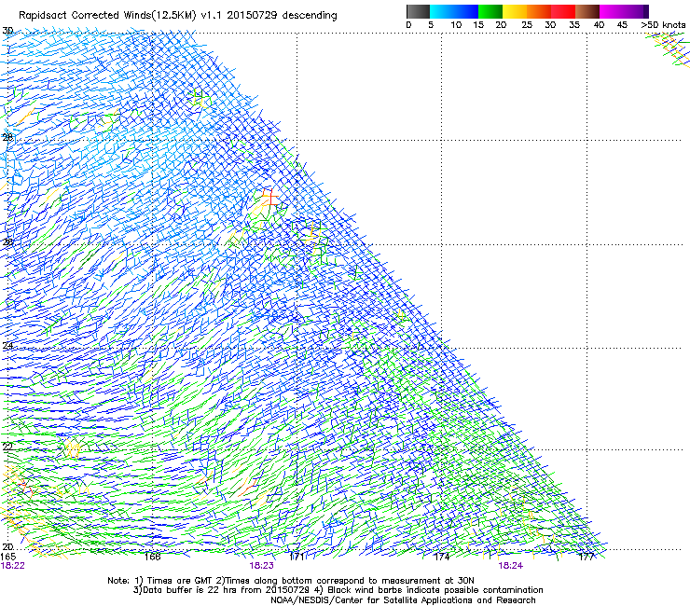
Task: Click the green 15-20 knots legend segment
Action: 490,11
